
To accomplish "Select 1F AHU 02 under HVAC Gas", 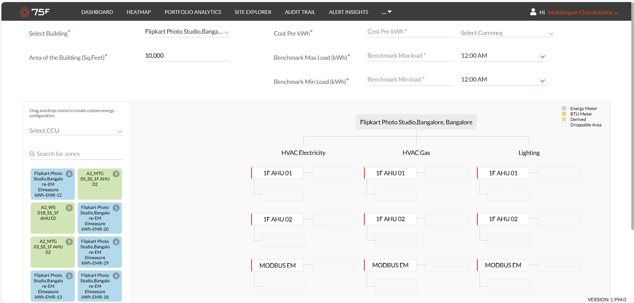I will (x=390, y=219).
